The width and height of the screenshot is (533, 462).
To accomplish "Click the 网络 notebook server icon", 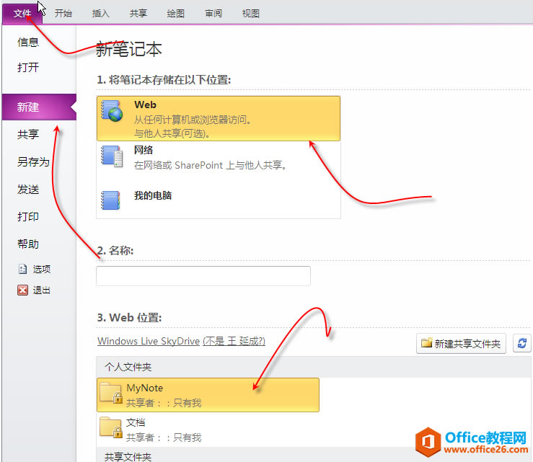I will (x=112, y=156).
